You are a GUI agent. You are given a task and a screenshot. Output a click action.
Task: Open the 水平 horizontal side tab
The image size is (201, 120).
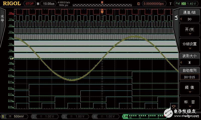pyautogui.click(x=3, y=19)
